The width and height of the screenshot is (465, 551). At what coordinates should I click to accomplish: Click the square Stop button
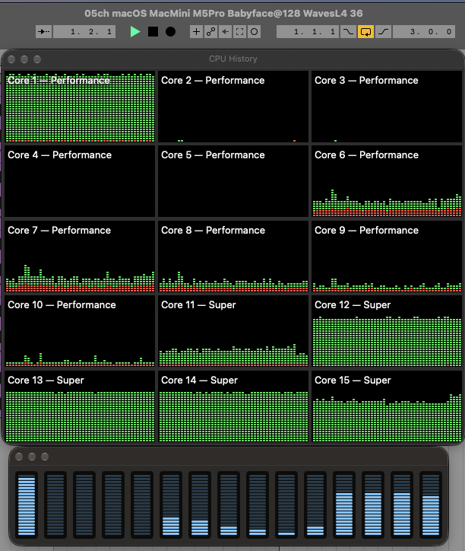click(153, 32)
